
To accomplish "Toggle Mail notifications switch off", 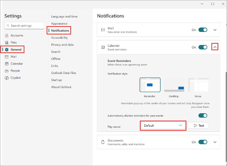I will pyautogui.click(x=203, y=30).
